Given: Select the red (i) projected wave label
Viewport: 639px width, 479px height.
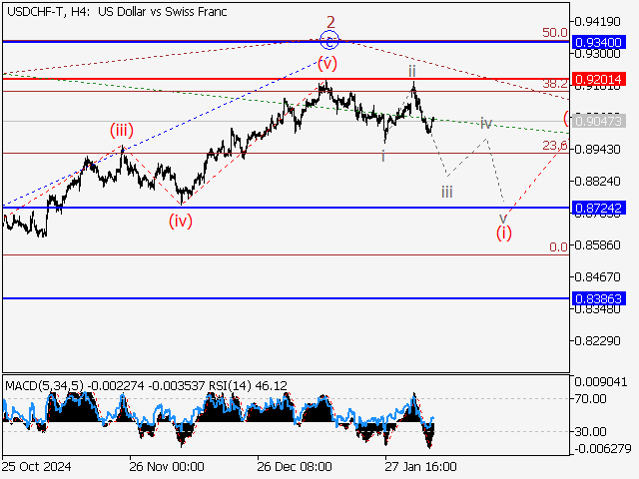Looking at the screenshot, I should (504, 234).
